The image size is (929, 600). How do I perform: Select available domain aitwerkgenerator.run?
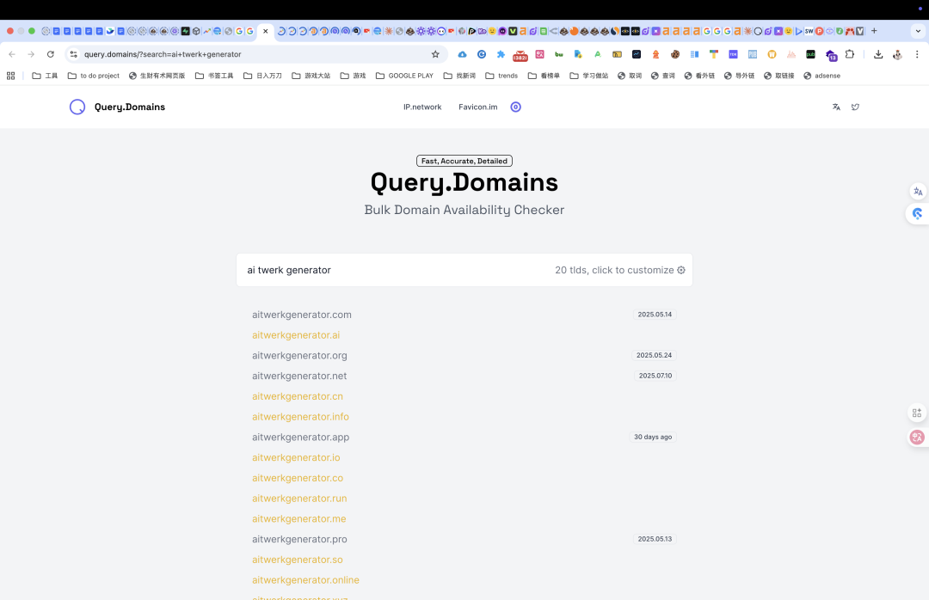tap(299, 499)
